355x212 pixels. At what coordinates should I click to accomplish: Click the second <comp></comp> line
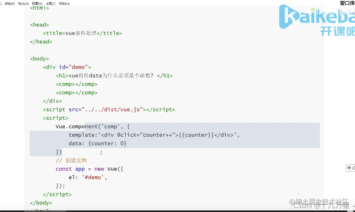pos(77,93)
